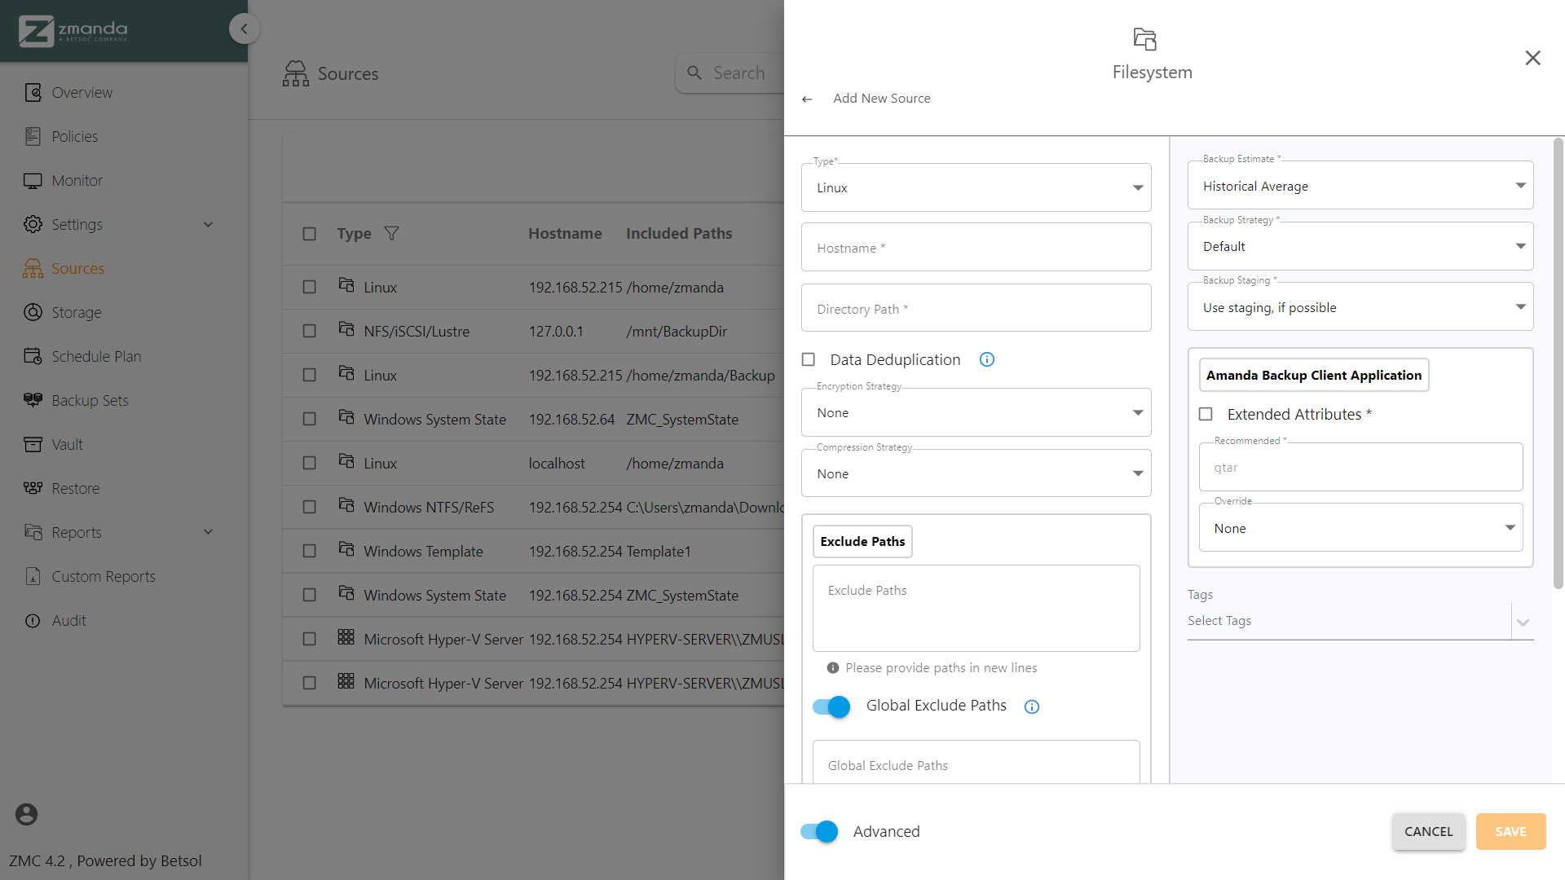Collapse the sidebar with arrow button
The image size is (1565, 880).
point(244,29)
